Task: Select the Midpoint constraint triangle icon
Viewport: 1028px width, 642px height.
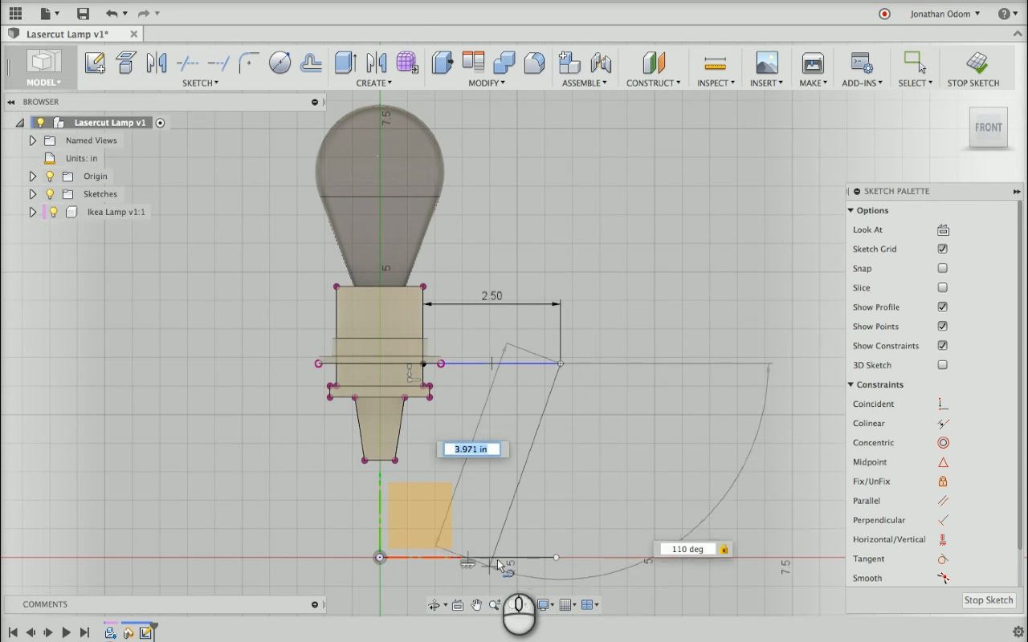Action: point(943,462)
